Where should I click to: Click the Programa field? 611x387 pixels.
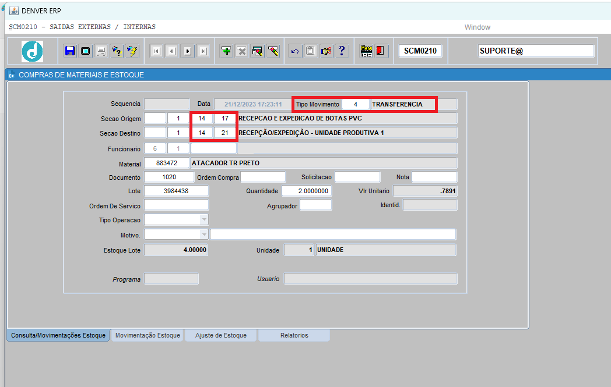click(171, 279)
